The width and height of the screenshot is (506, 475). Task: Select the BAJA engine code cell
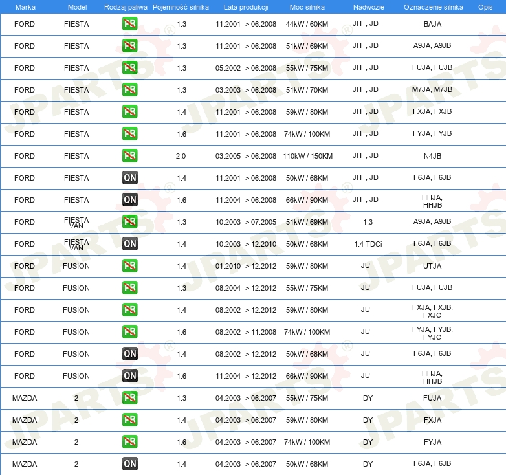coord(432,24)
